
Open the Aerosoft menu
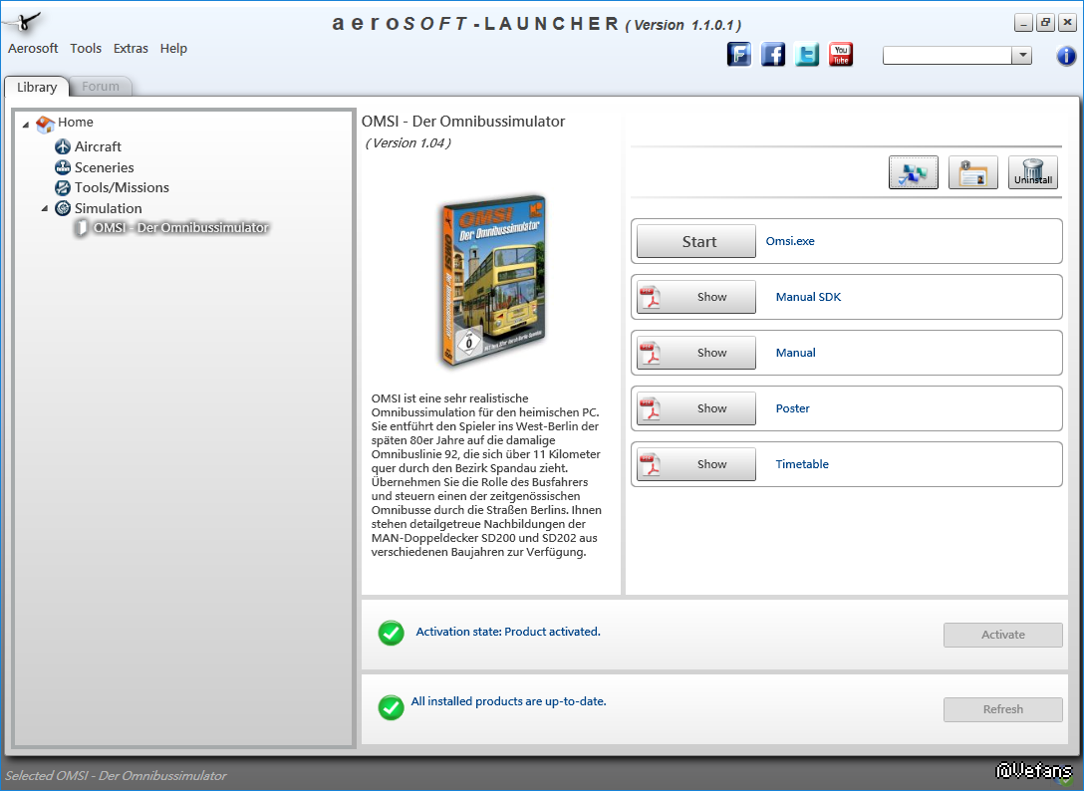(x=33, y=49)
